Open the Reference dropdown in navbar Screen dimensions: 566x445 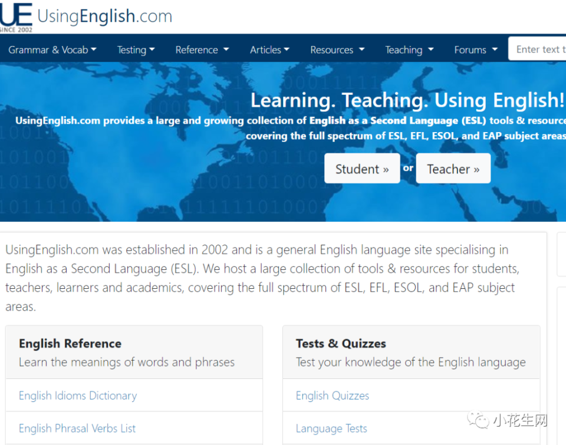tap(202, 50)
